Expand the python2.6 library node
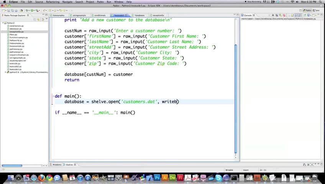The height and width of the screenshot is (184, 325). pyautogui.click(x=6, y=72)
